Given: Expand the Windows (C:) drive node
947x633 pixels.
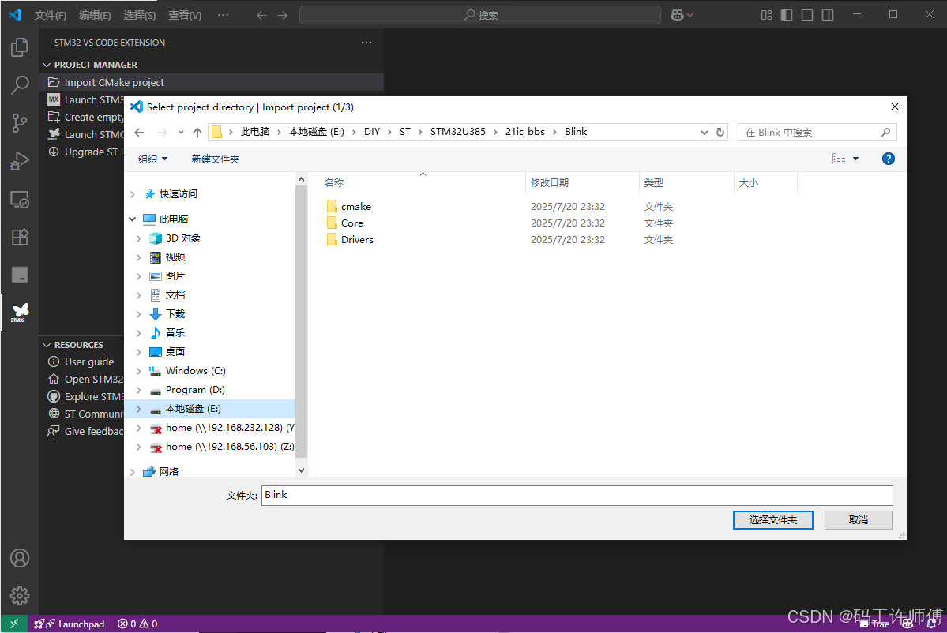Looking at the screenshot, I should point(139,371).
